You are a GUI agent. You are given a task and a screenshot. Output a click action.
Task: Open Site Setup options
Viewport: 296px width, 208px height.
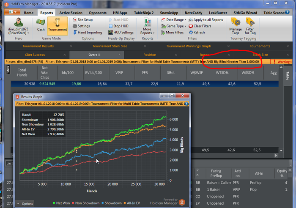click(83, 19)
